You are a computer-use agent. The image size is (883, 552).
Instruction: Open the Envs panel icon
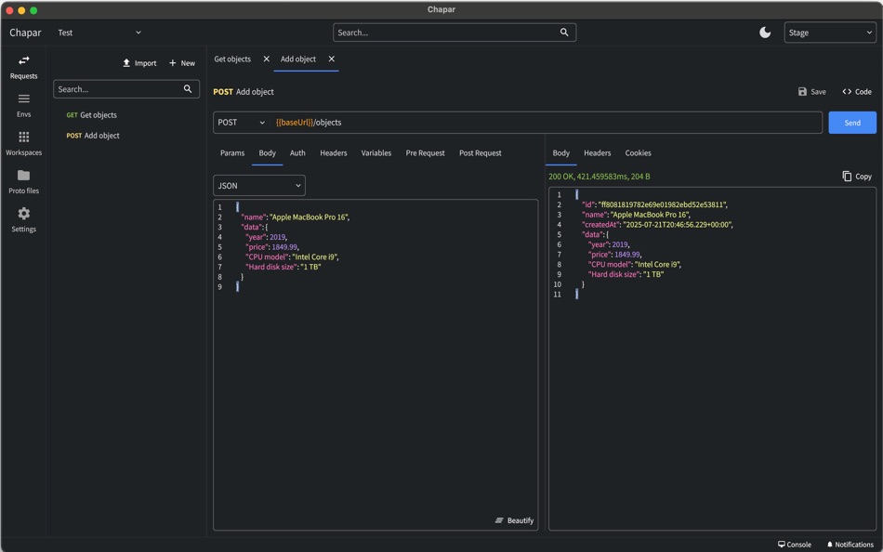[23, 105]
